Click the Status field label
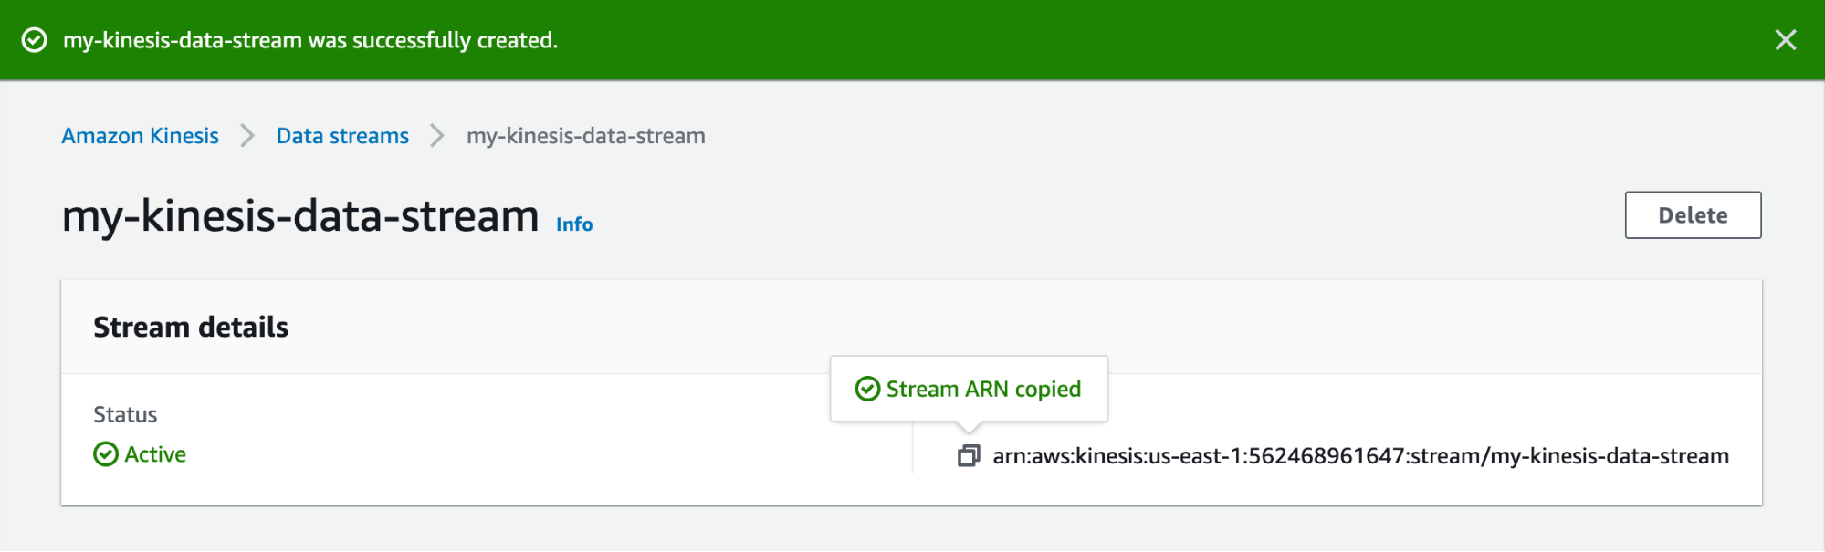This screenshot has width=1825, height=552. point(125,414)
